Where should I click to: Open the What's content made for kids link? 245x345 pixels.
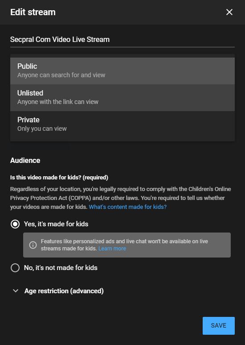127,207
